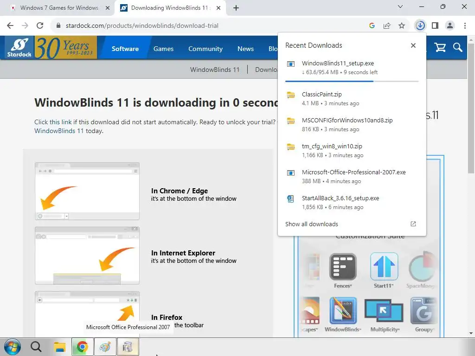Close the Windows 7 Games tab

(x=108, y=8)
